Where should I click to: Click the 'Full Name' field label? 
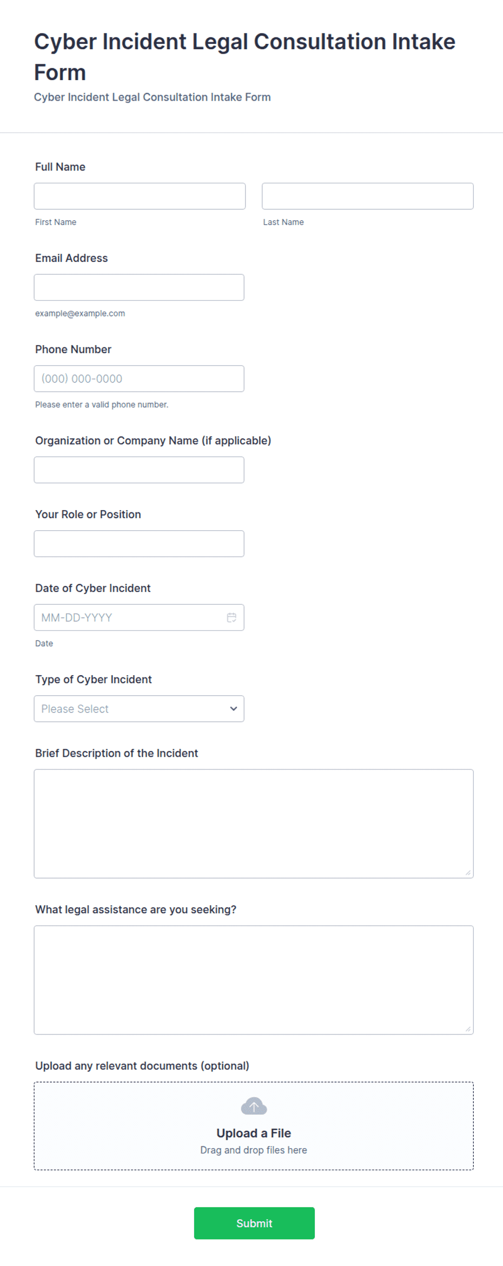point(60,167)
